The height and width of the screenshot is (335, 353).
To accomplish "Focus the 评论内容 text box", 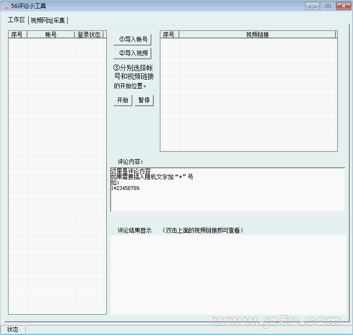I will [228, 190].
